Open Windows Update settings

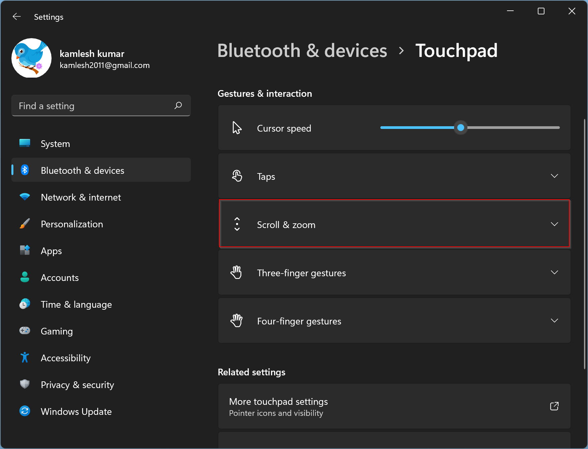click(101, 411)
